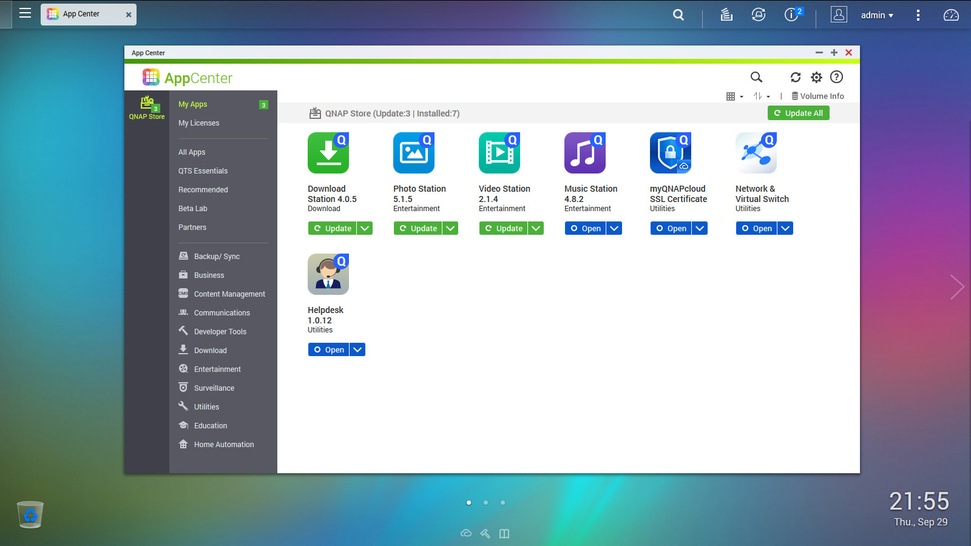Open the external devices icon
This screenshot has width=971, height=546.
[x=759, y=15]
